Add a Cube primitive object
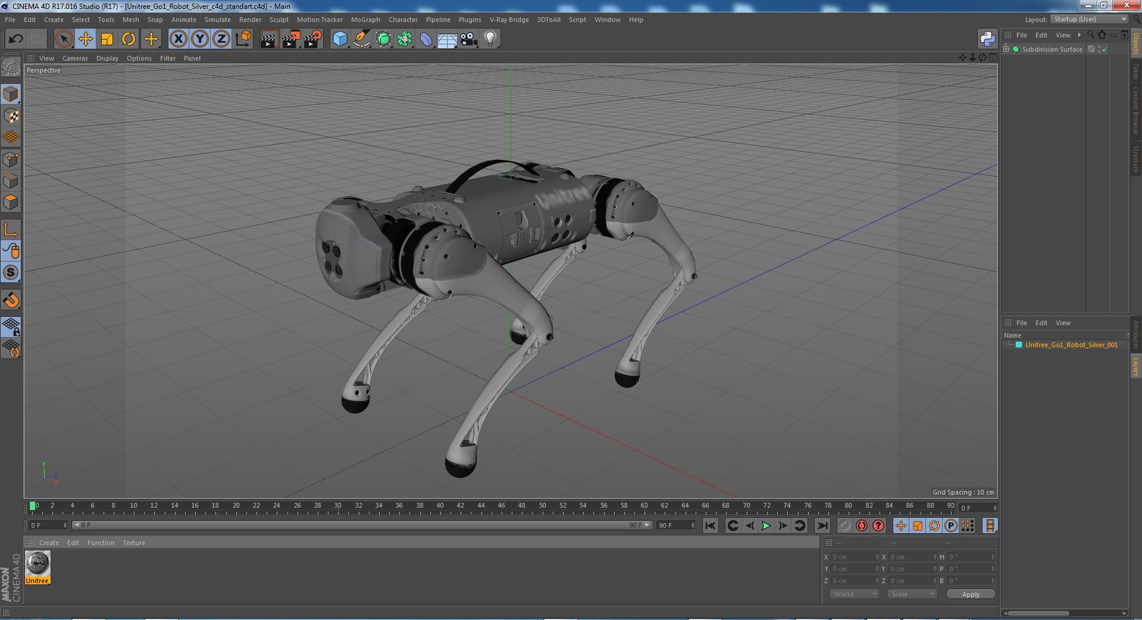This screenshot has height=620, width=1142. point(340,39)
